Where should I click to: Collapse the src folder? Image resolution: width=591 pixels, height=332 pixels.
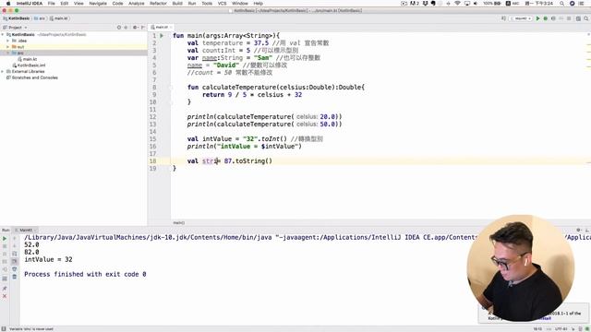point(7,53)
